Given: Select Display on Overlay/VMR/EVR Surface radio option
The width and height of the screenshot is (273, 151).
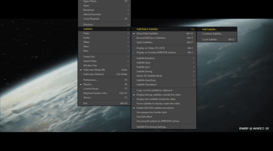Looking at the screenshot, I should pos(156,52).
